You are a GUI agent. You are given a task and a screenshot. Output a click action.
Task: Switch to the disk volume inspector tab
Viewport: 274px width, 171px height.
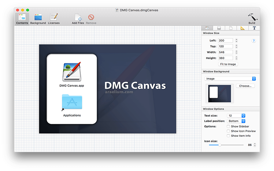219,28
